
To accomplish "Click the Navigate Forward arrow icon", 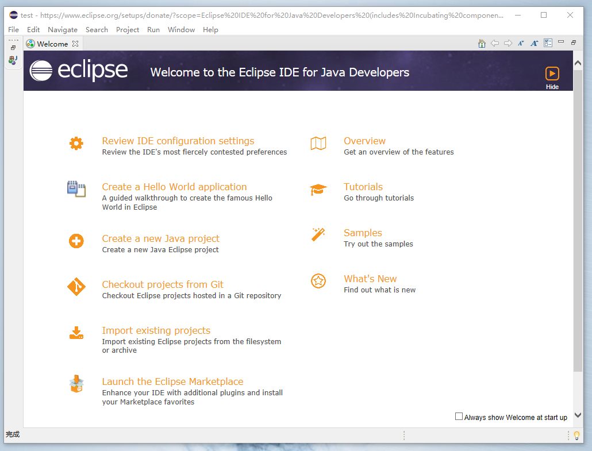I will tap(508, 44).
